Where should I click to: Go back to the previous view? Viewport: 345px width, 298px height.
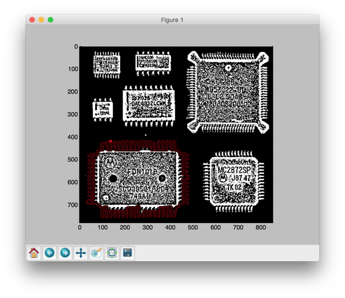tap(50, 253)
